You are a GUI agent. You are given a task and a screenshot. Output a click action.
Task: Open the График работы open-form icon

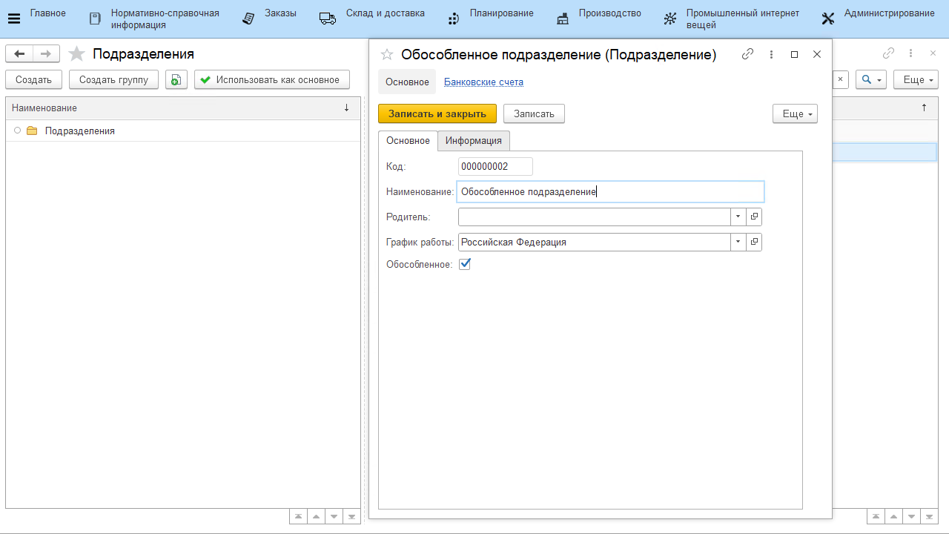754,242
